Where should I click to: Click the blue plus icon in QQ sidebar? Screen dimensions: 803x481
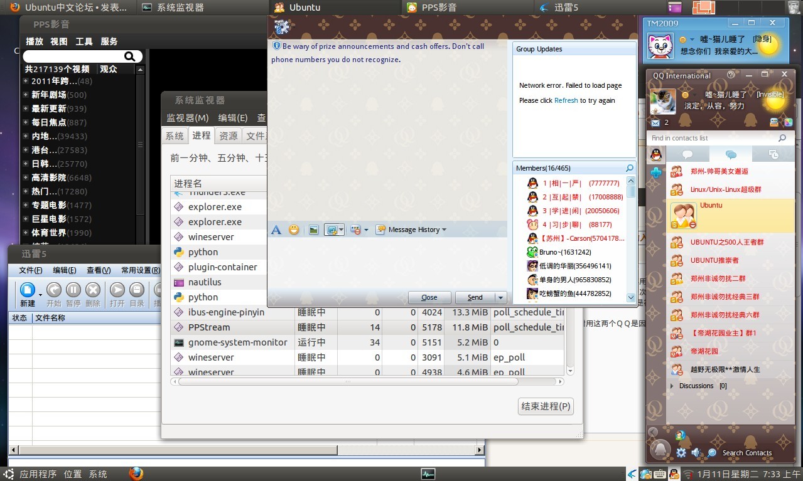pos(656,172)
